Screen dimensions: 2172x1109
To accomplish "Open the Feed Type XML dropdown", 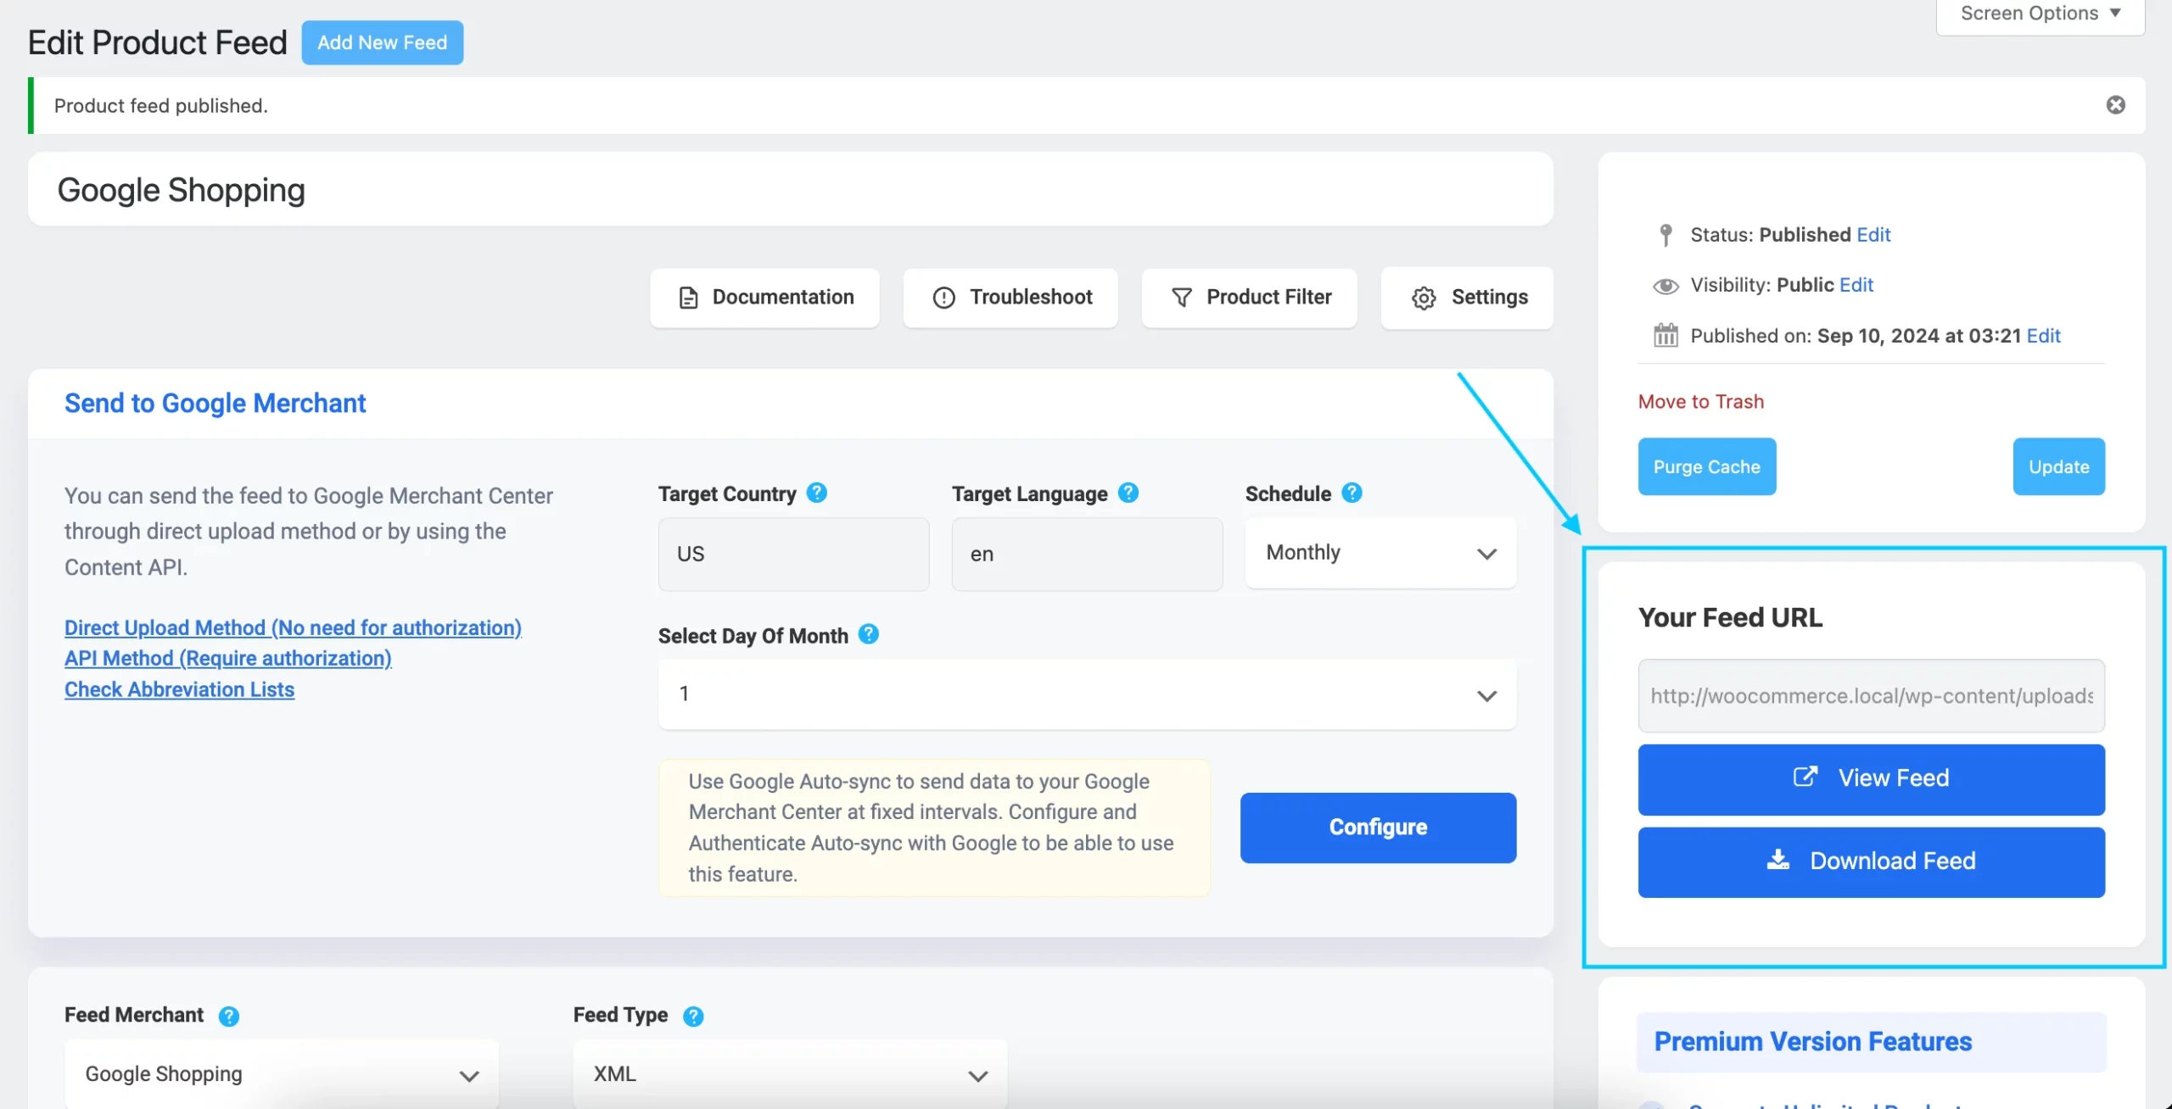I will tap(790, 1074).
